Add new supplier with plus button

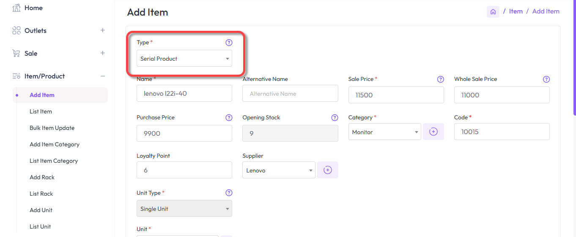(x=327, y=170)
